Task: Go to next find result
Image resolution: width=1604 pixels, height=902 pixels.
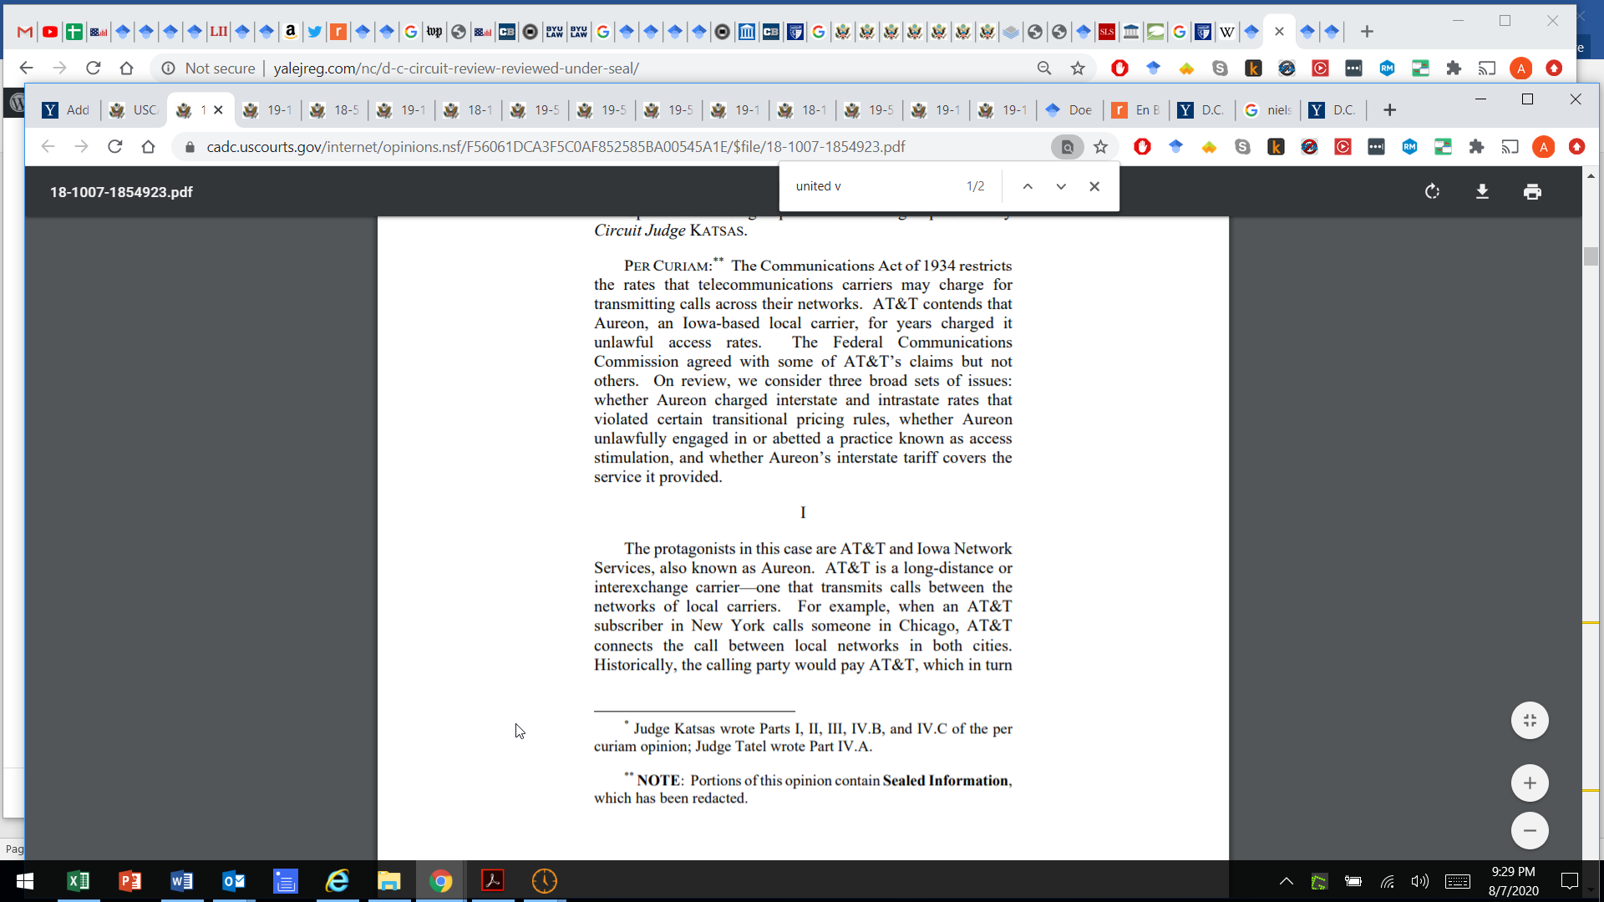Action: click(x=1061, y=186)
